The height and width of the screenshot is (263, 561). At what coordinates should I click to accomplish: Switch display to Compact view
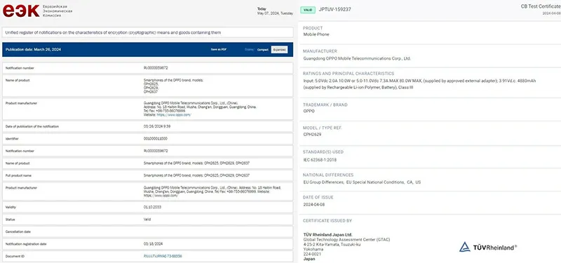262,50
